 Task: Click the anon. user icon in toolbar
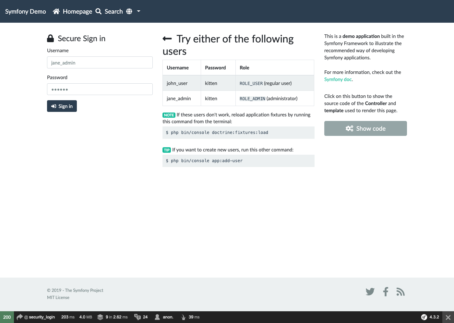[x=157, y=317]
